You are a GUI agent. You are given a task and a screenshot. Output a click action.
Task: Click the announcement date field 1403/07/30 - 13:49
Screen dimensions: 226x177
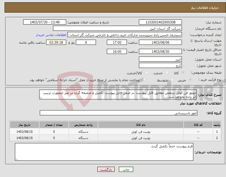(45, 22)
